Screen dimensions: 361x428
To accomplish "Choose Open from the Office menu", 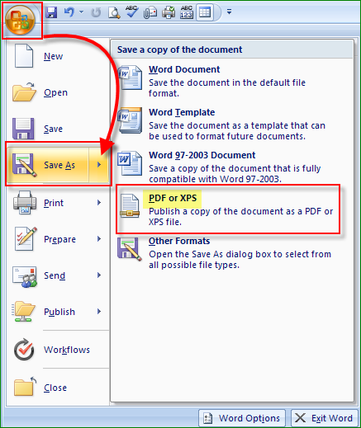I will pyautogui.click(x=55, y=92).
